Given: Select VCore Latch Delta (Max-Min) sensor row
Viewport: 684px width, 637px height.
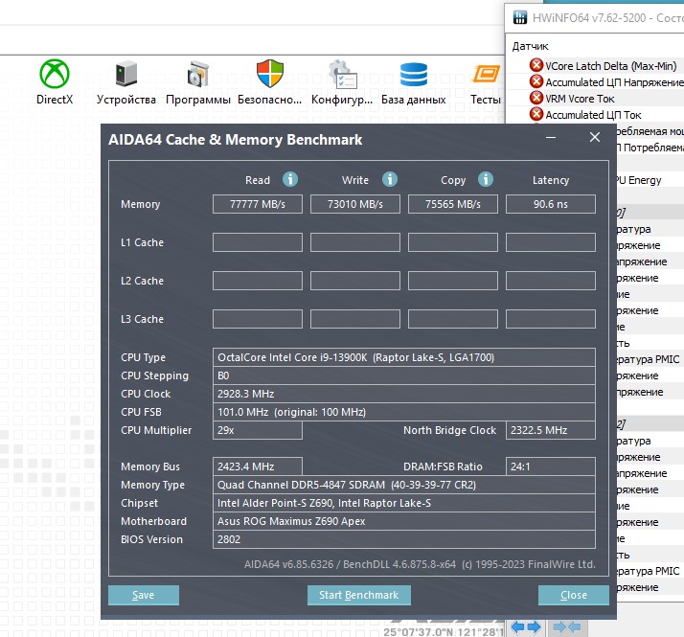Looking at the screenshot, I should [x=611, y=66].
